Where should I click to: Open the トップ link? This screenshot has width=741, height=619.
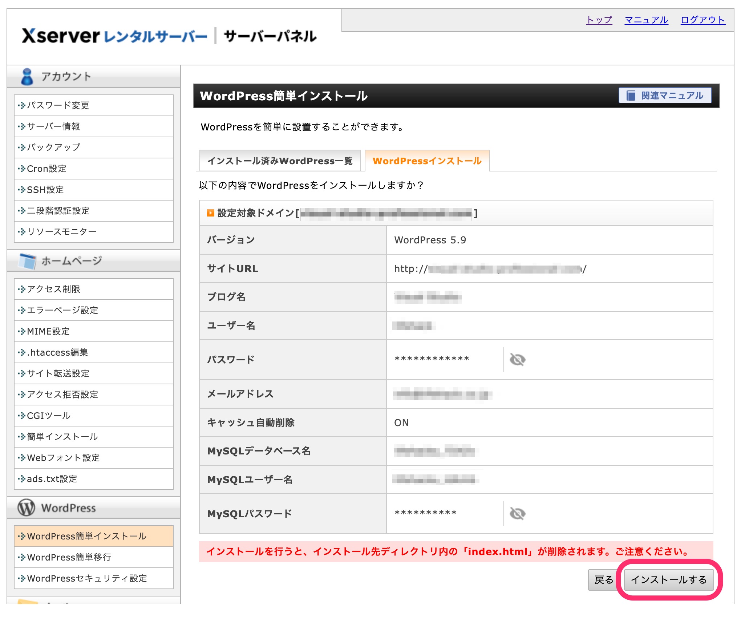599,20
